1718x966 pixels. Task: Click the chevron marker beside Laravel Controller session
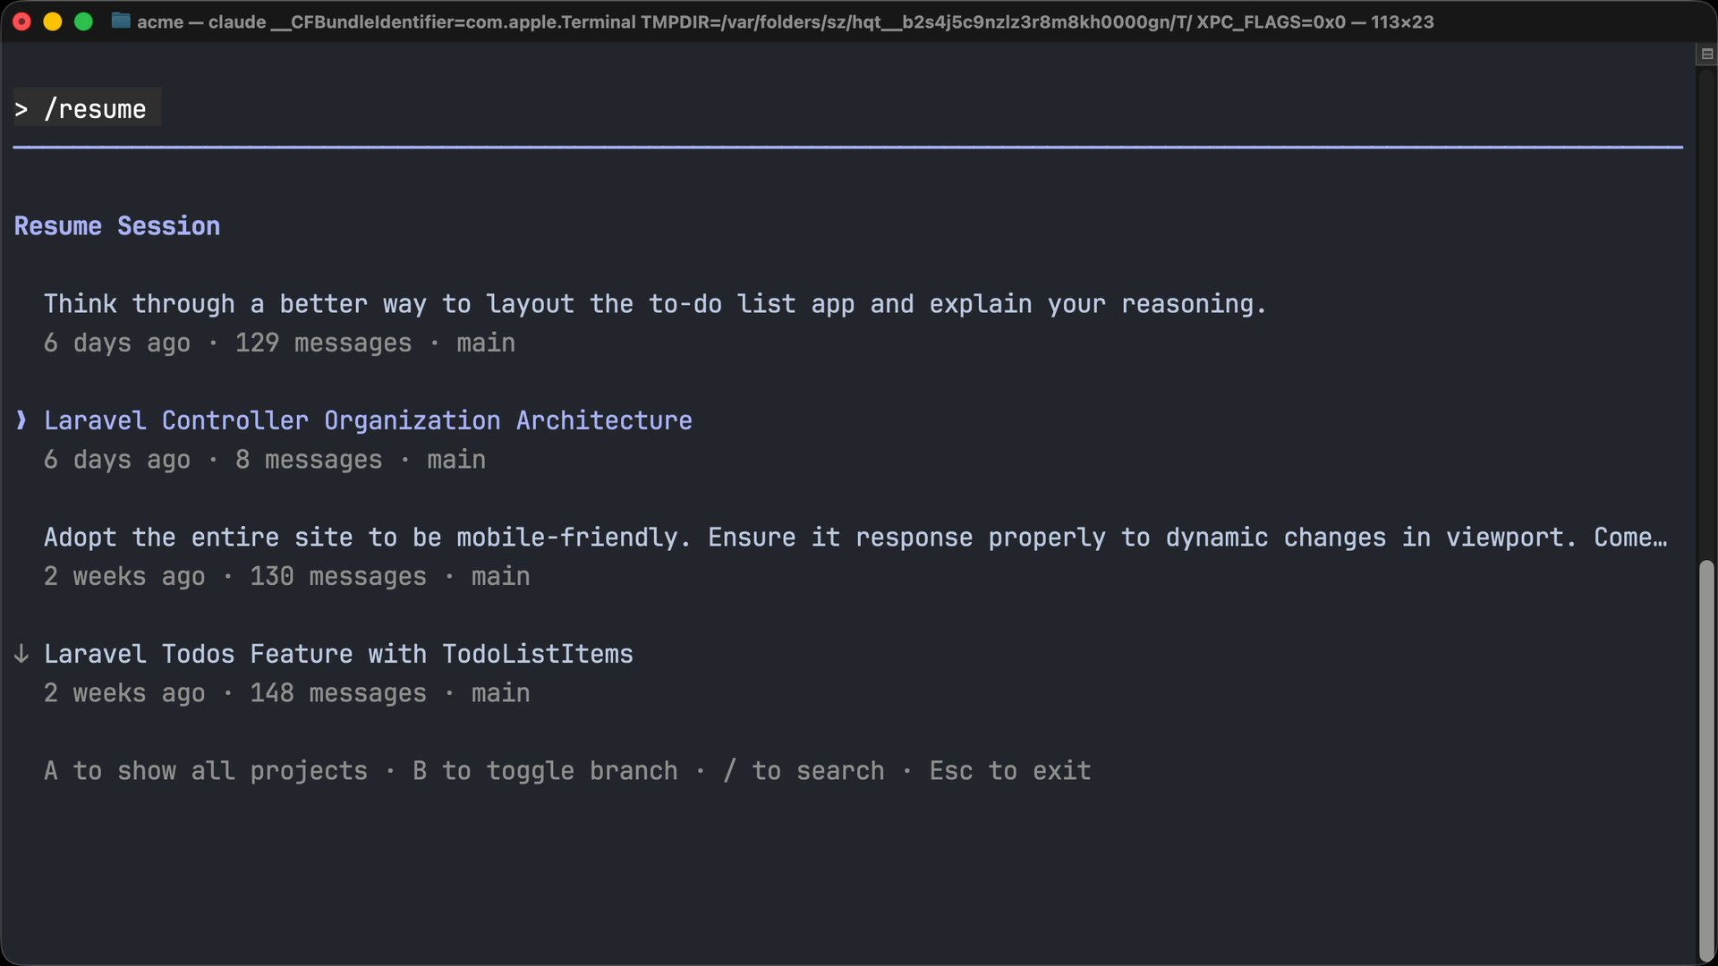(x=20, y=420)
